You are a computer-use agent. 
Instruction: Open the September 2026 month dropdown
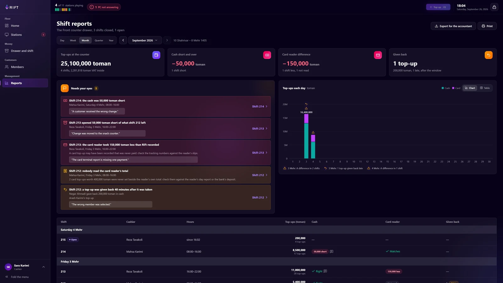coord(145,40)
